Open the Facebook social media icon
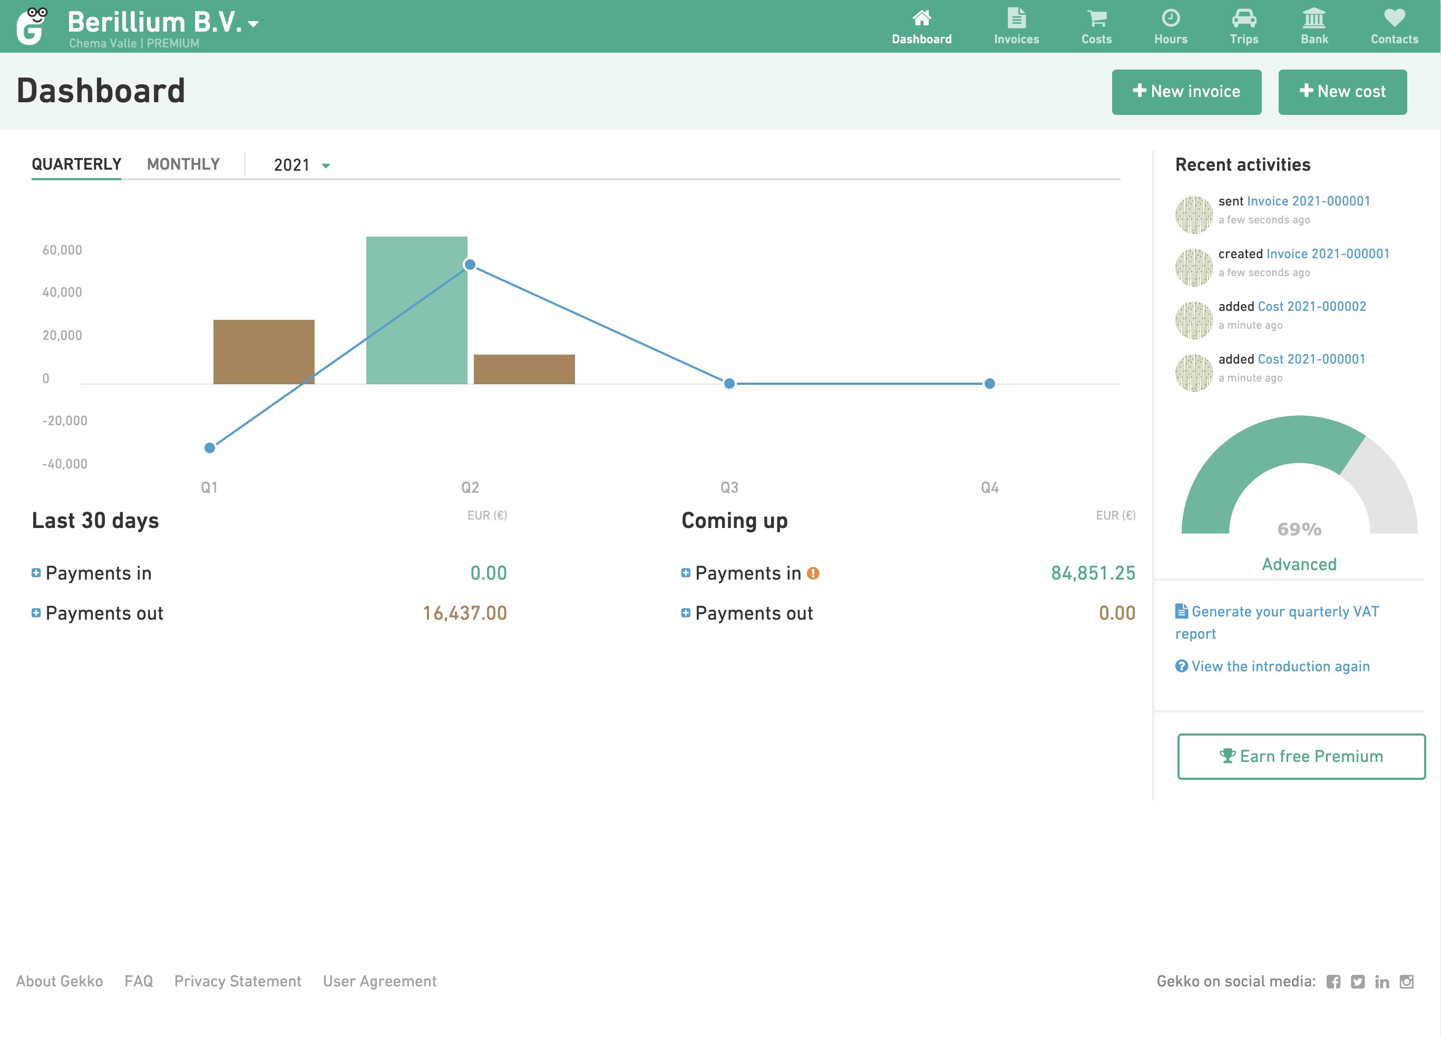The height and width of the screenshot is (1037, 1441). (1333, 982)
